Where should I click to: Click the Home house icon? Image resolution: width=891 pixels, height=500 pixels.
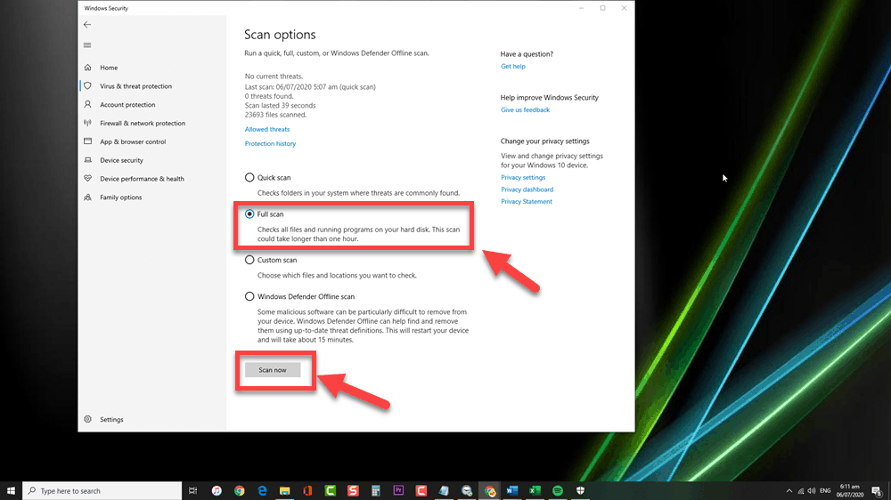point(87,68)
